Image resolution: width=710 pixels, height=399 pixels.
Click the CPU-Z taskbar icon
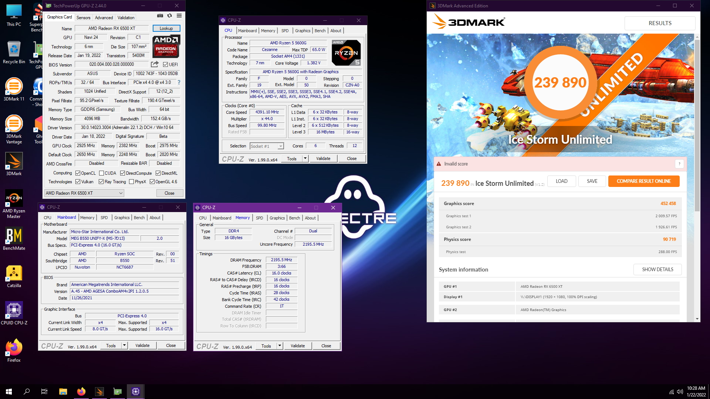136,392
